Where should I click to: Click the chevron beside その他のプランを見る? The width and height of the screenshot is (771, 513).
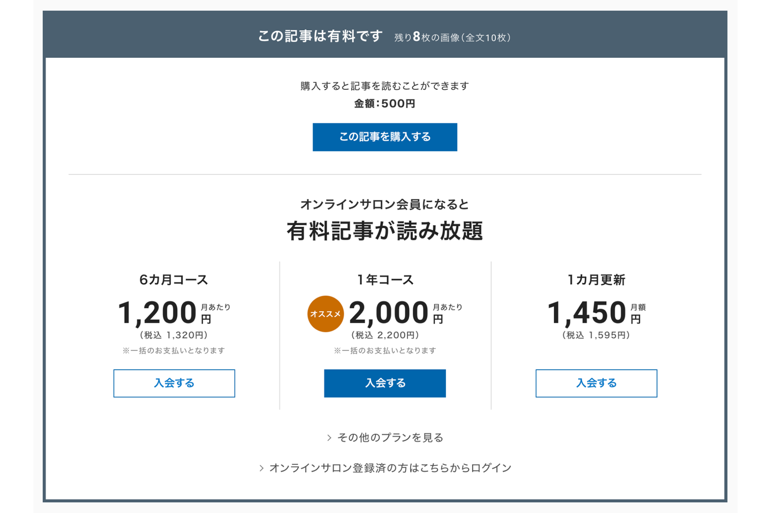tap(329, 438)
